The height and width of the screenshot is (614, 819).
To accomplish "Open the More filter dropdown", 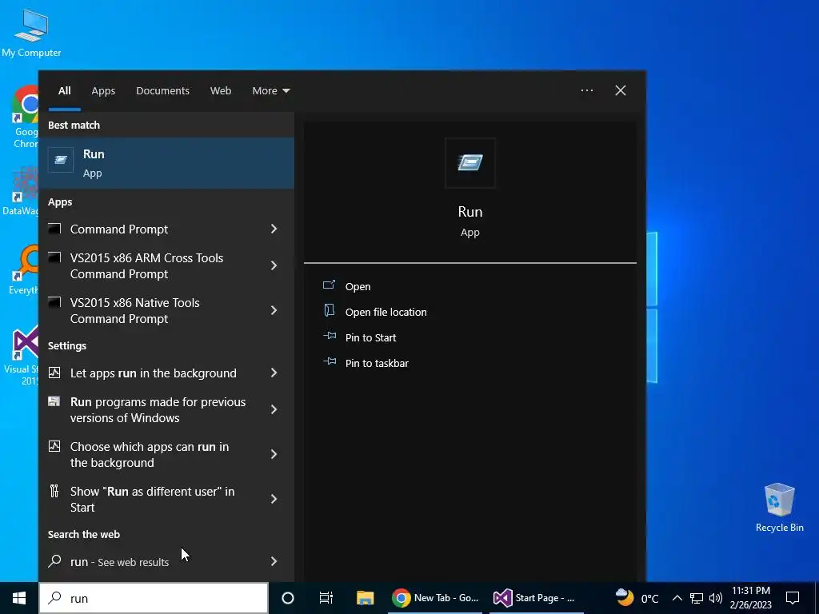I will coord(270,91).
